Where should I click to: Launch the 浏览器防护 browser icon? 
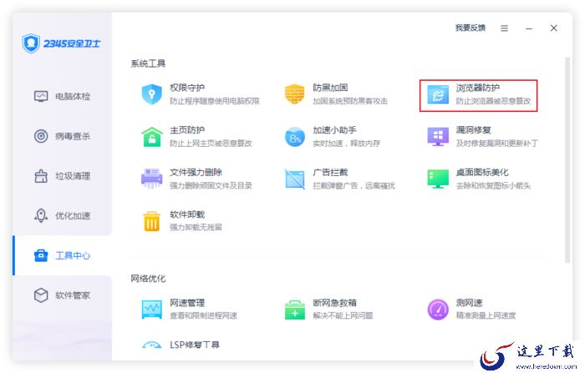tap(438, 94)
